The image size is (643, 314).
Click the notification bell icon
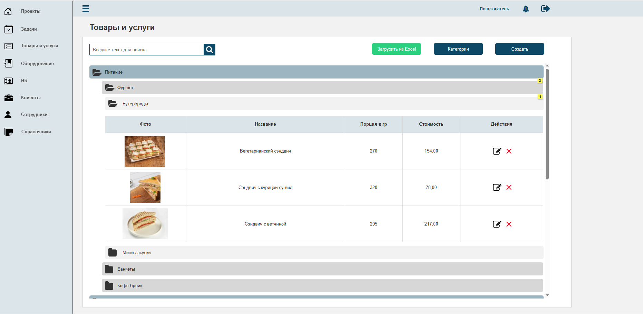point(526,9)
